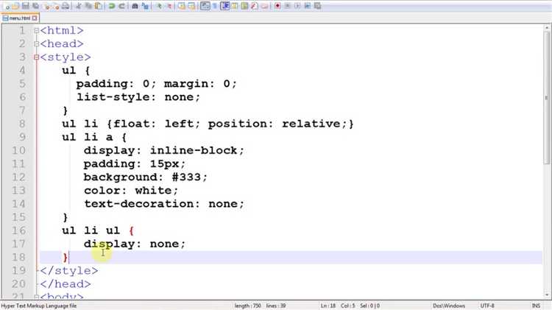Click 'Sel : 0 | 0' status entry

pyautogui.click(x=369, y=306)
